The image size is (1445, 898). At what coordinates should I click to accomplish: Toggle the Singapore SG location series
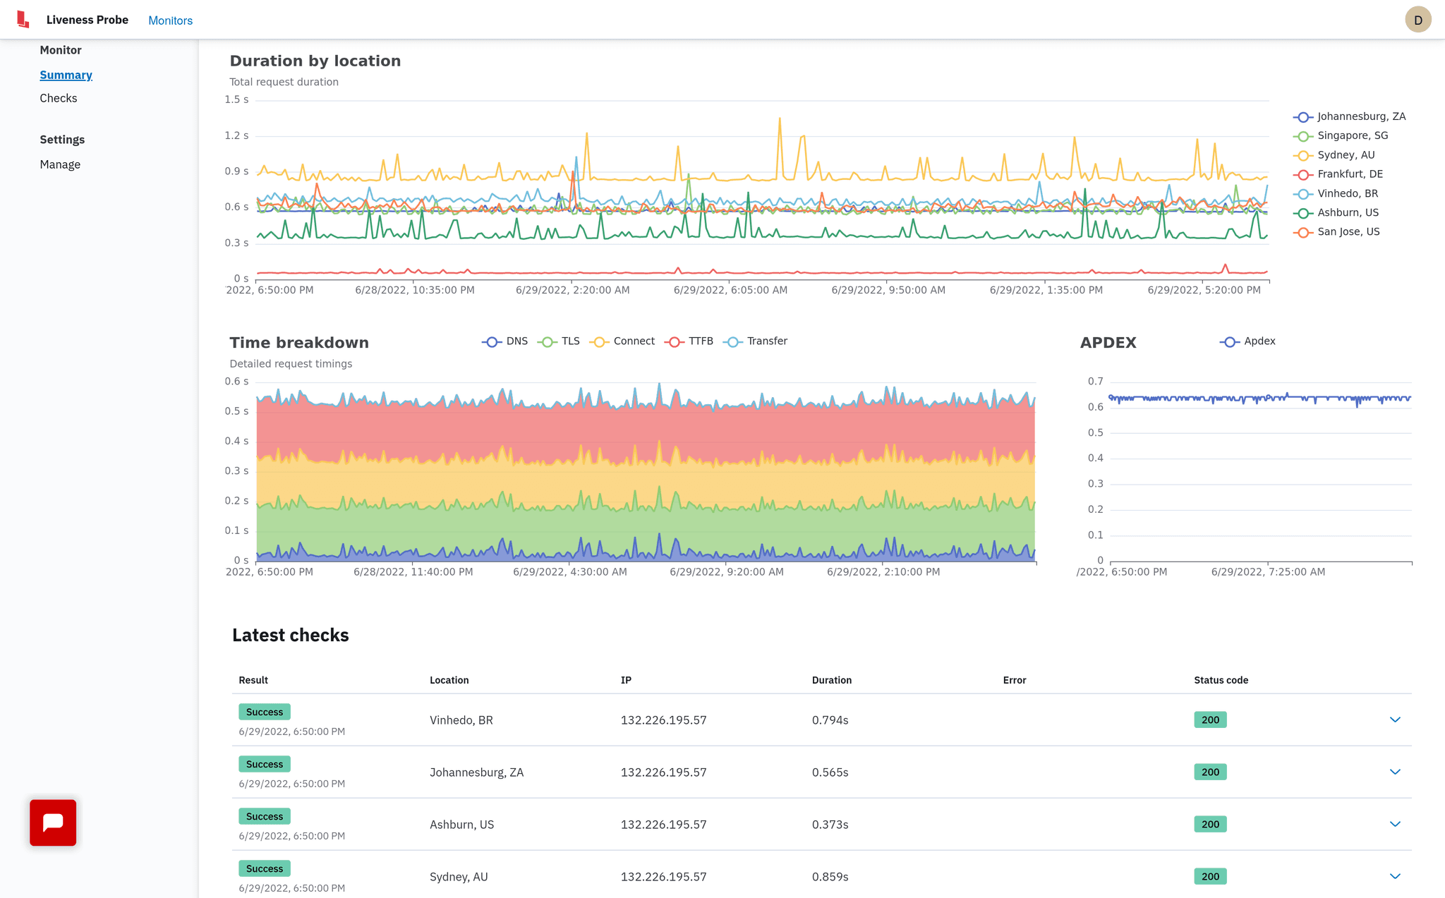pyautogui.click(x=1350, y=135)
